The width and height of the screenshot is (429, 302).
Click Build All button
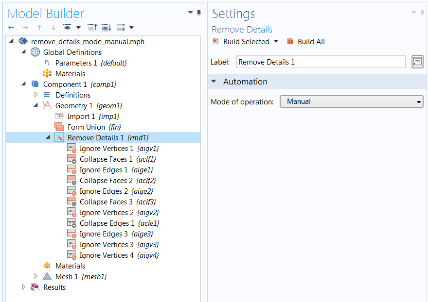click(x=306, y=41)
